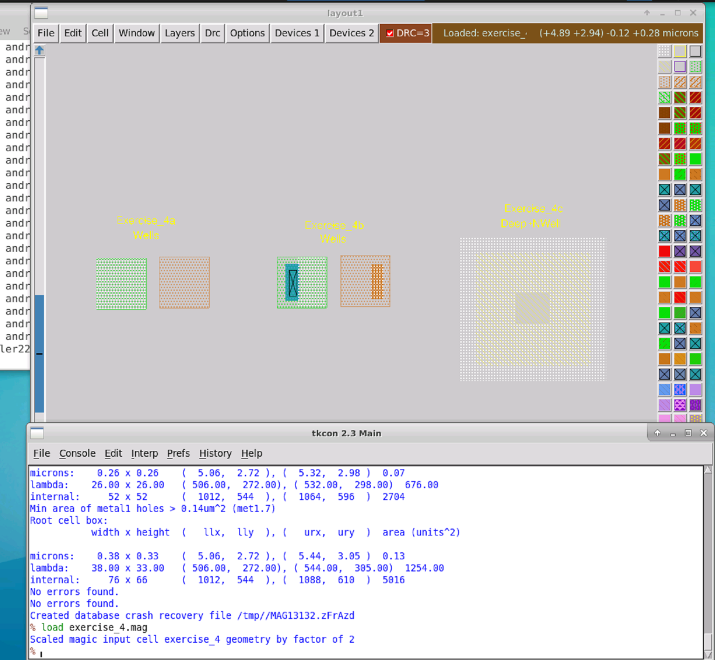Open the Layers menu button

[x=180, y=33]
